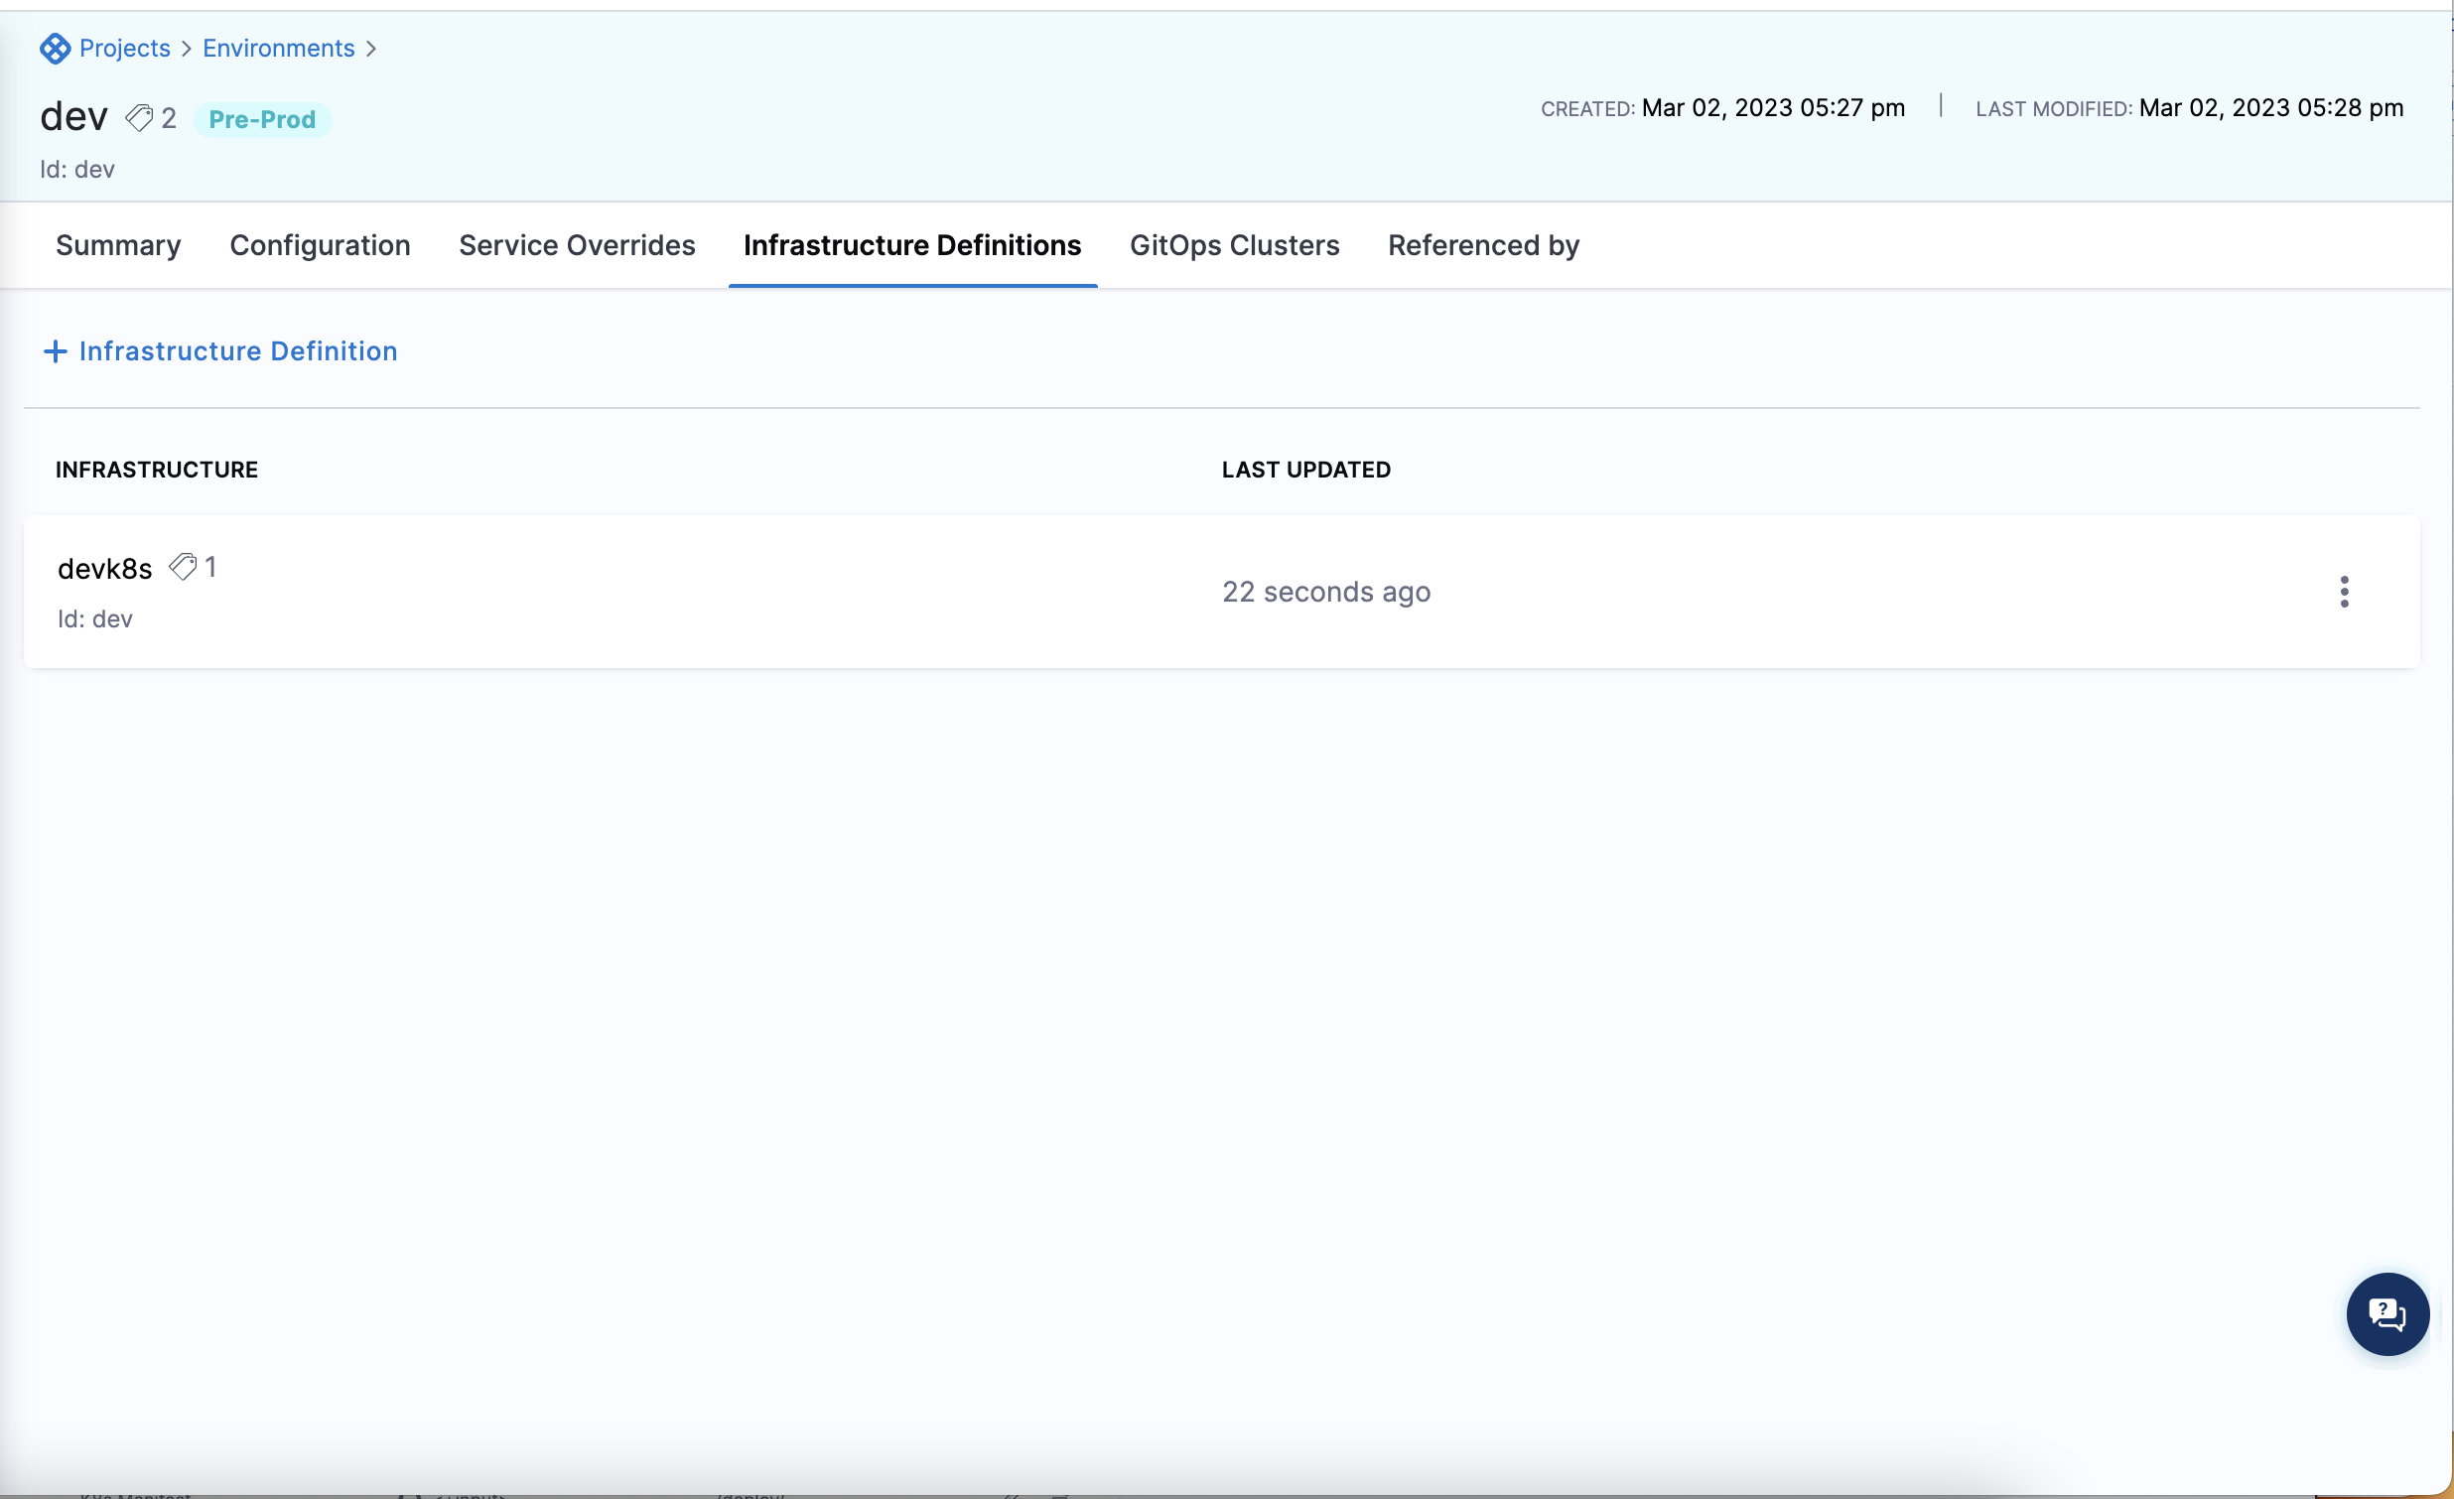Viewport: 2454px width, 1499px height.
Task: Open the help chat bubble icon
Action: pos(2386,1313)
